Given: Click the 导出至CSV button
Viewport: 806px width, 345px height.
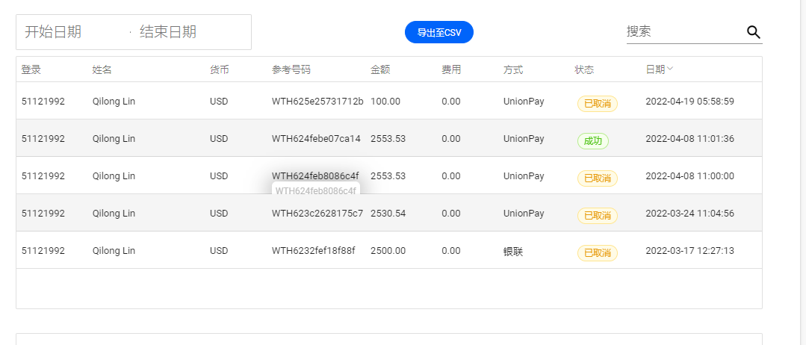Looking at the screenshot, I should pos(438,33).
